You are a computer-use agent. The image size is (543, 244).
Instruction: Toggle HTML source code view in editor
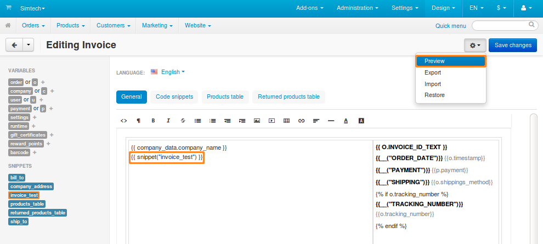(123, 121)
